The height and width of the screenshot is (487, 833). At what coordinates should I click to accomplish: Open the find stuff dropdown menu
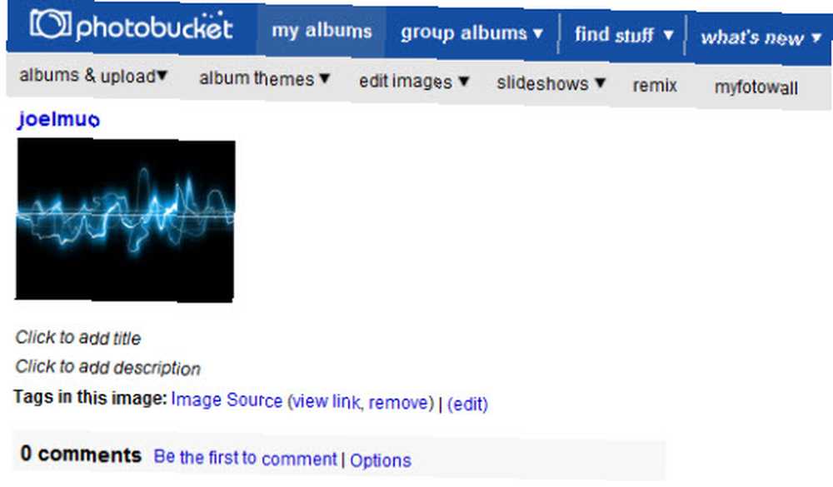point(624,35)
